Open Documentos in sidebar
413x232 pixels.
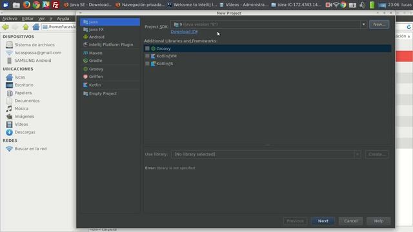coord(27,101)
